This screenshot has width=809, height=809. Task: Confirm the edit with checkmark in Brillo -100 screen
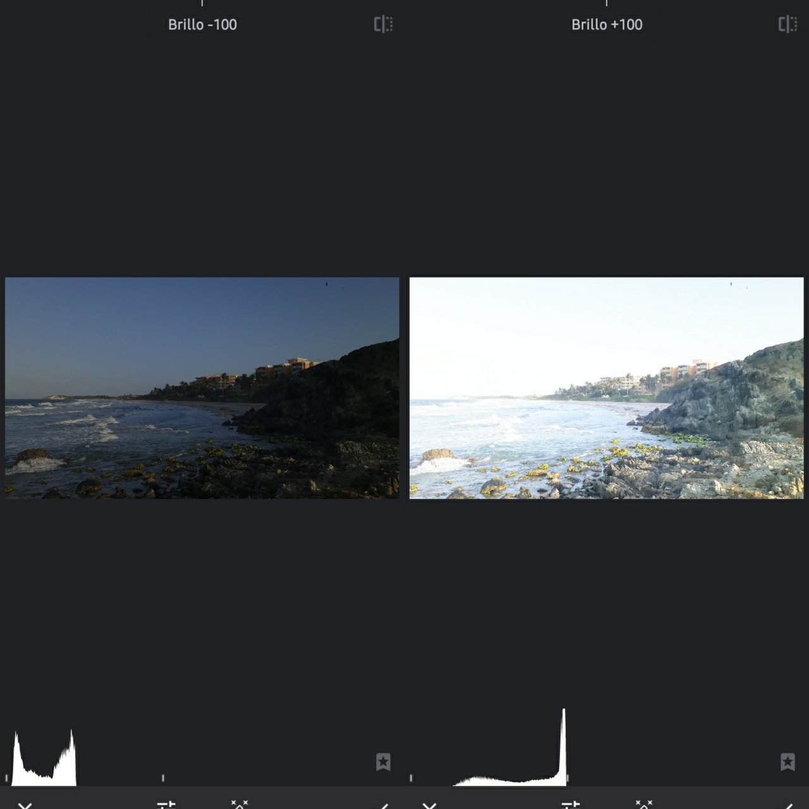(384, 806)
